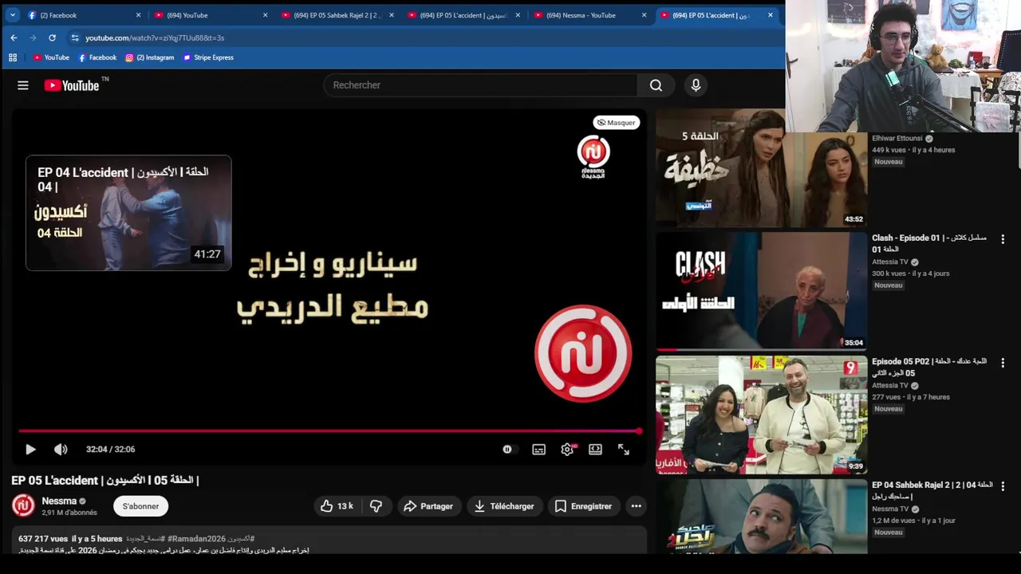Click the round Nessma subscribe watermark in video
The height and width of the screenshot is (574, 1021).
[x=583, y=353]
